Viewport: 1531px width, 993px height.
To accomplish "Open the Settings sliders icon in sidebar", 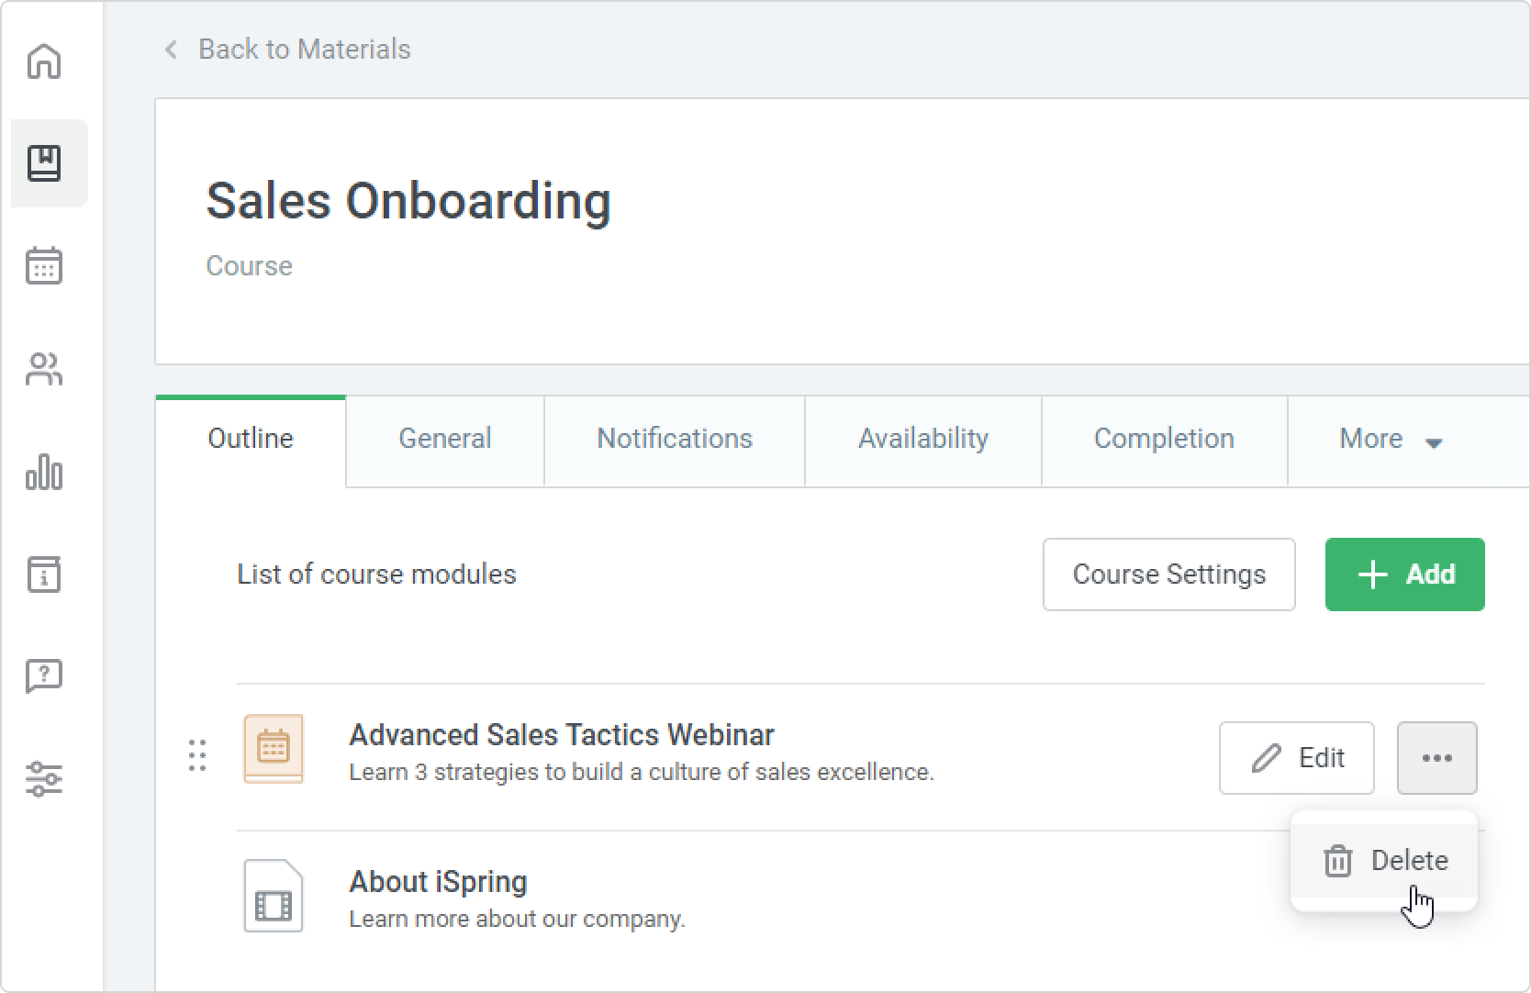I will coord(44,779).
